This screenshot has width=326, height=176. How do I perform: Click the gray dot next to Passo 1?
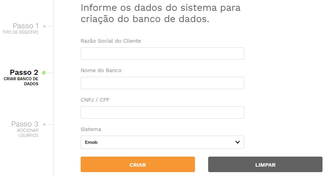[x=44, y=26]
